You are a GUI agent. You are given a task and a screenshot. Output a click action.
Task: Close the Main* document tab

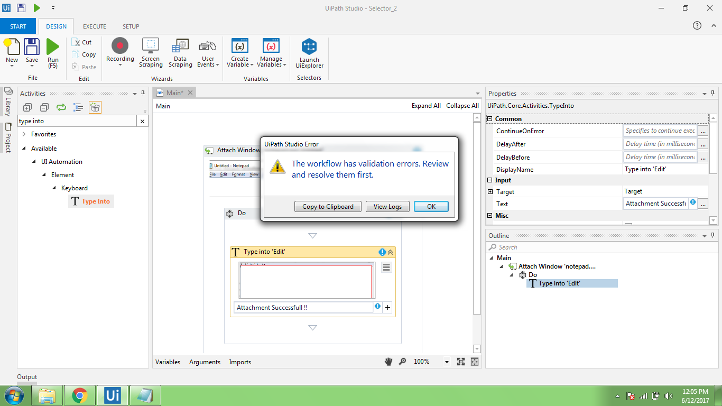tap(190, 93)
